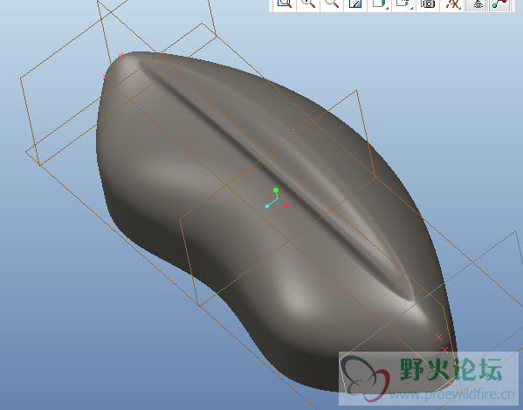The width and height of the screenshot is (523, 410).
Task: Select the cyan Z-axis endpoint of triad
Action: [267, 206]
